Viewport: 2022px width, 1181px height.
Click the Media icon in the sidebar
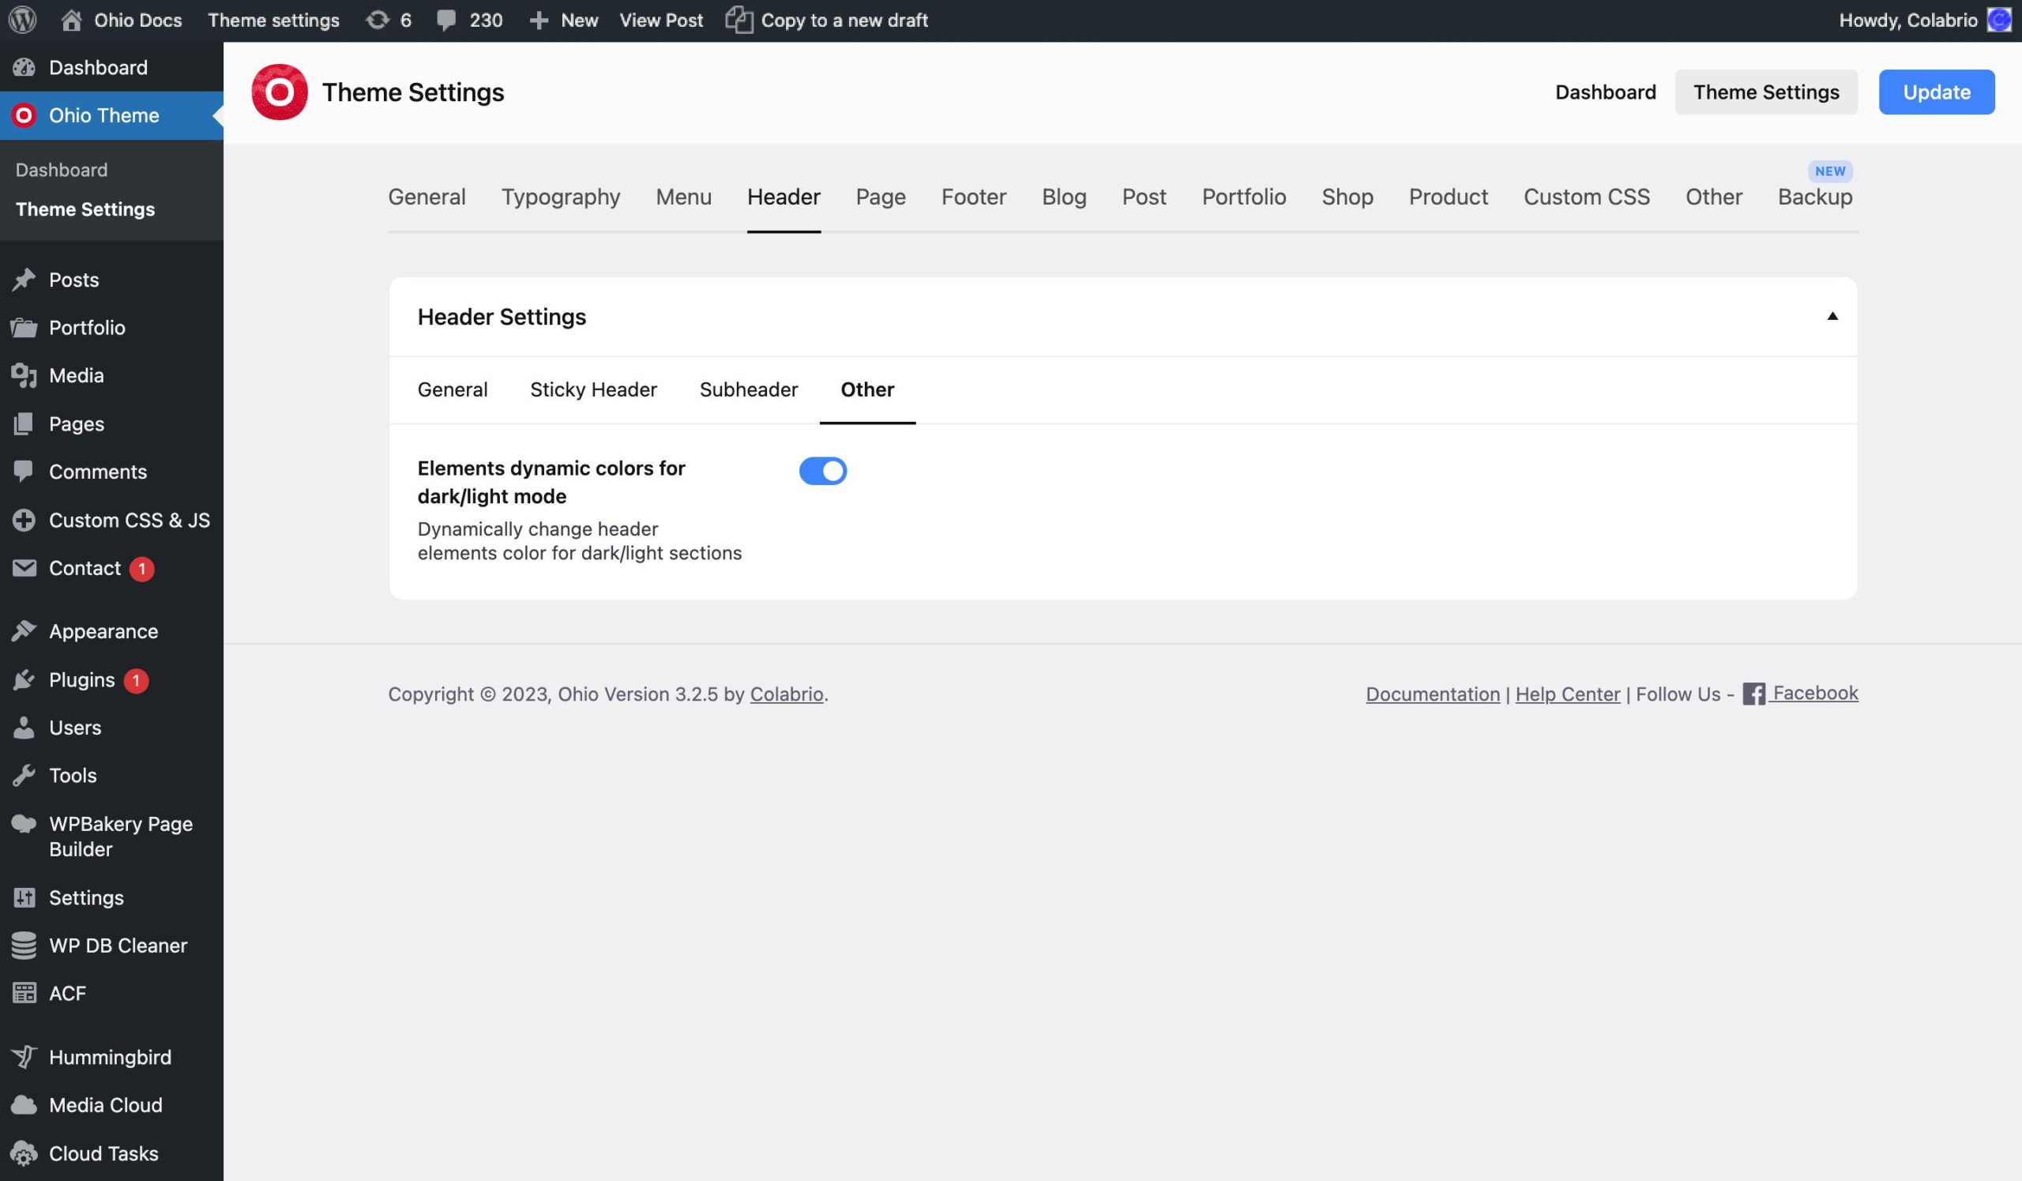(24, 375)
